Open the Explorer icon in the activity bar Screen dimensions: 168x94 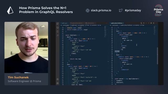coord(58,24)
